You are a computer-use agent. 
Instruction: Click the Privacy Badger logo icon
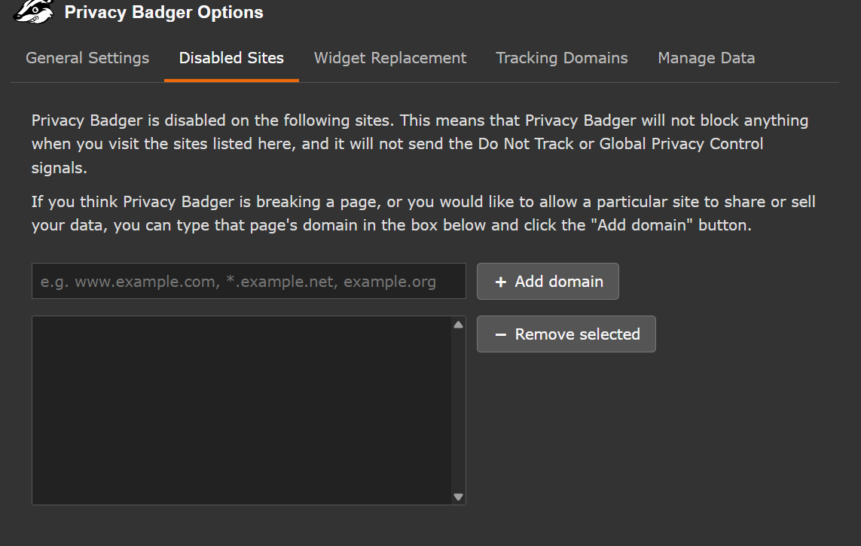pos(35,11)
